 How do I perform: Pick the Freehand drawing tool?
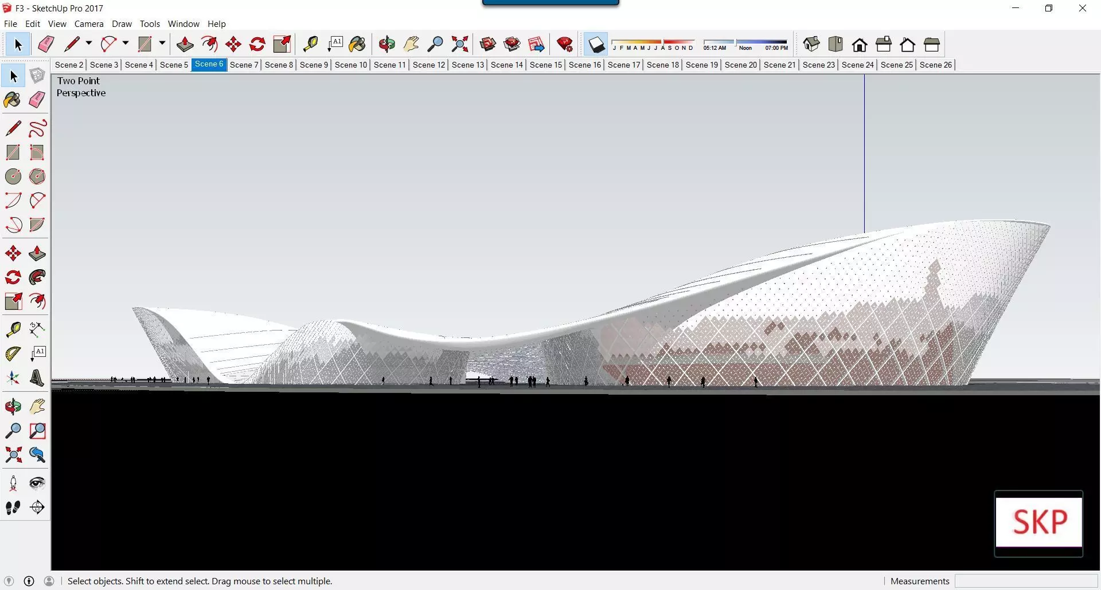click(37, 128)
